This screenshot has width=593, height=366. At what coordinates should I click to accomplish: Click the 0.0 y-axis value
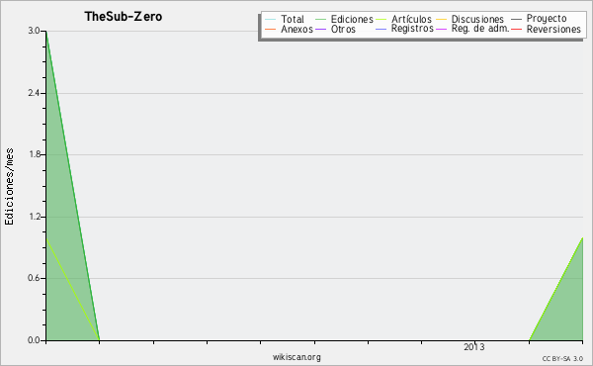pyautogui.click(x=34, y=340)
